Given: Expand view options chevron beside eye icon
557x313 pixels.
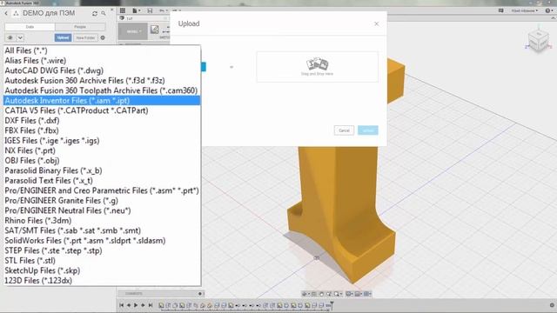Looking at the screenshot, I should point(20,37).
